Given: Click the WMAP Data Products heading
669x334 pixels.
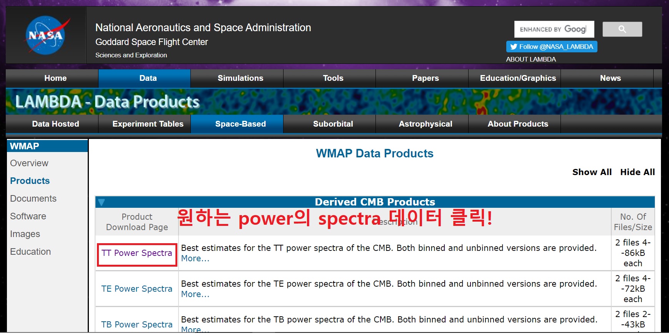Looking at the screenshot, I should [x=375, y=154].
